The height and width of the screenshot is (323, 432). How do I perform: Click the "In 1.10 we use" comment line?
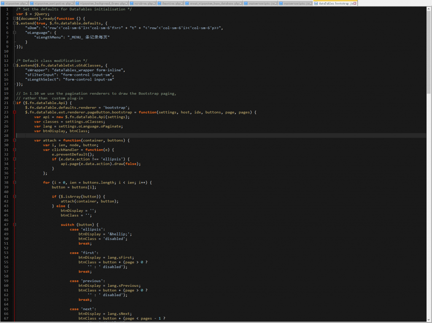(x=96, y=93)
